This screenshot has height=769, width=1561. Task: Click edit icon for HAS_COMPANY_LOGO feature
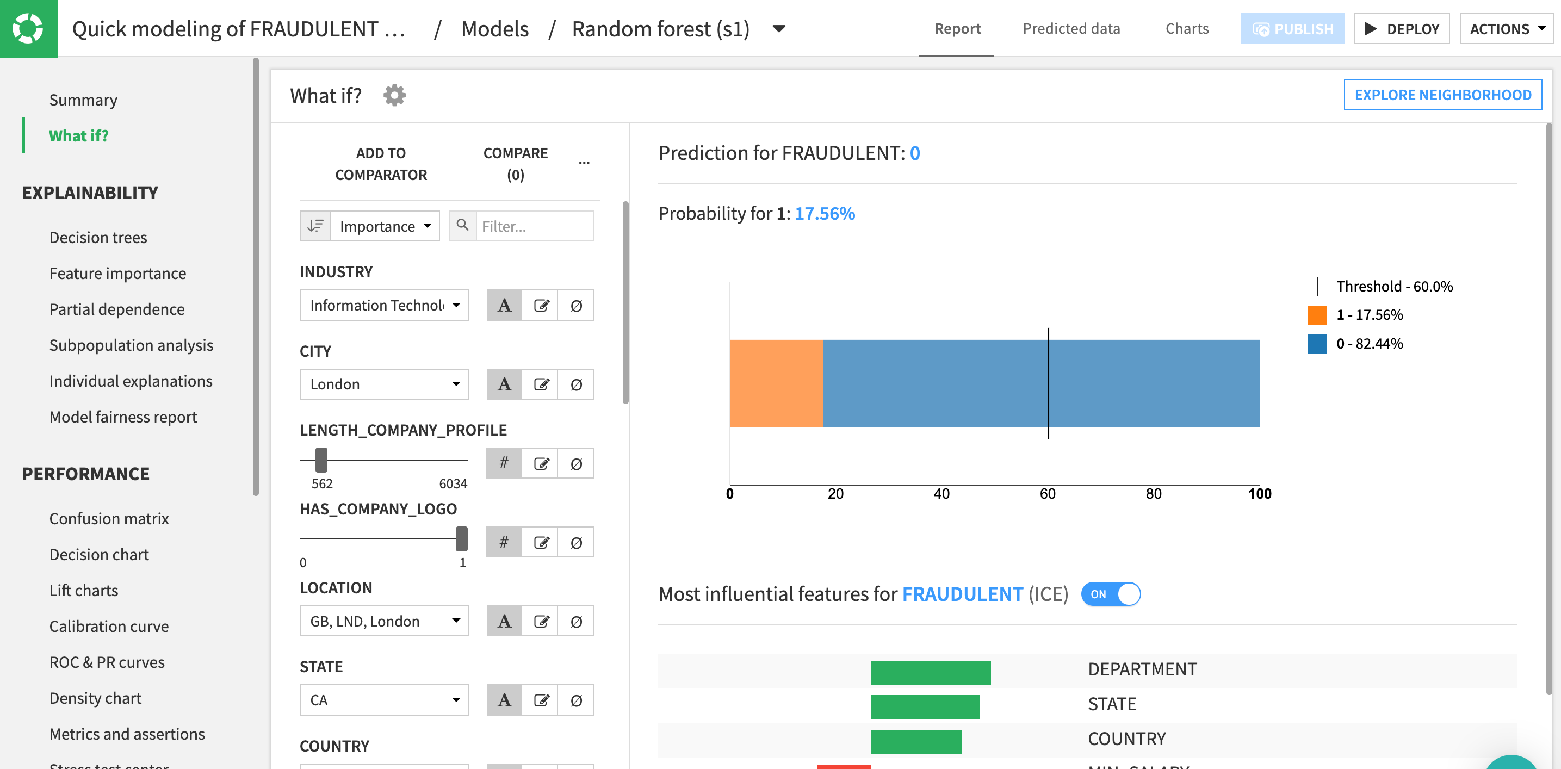pyautogui.click(x=541, y=542)
